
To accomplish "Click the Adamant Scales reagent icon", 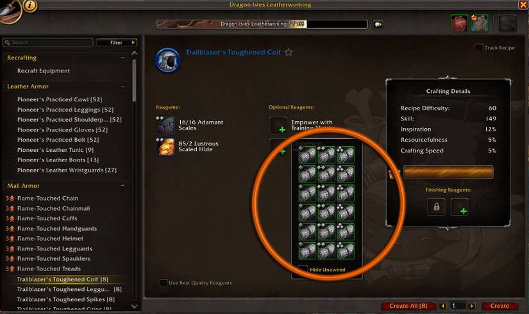I will [x=165, y=125].
